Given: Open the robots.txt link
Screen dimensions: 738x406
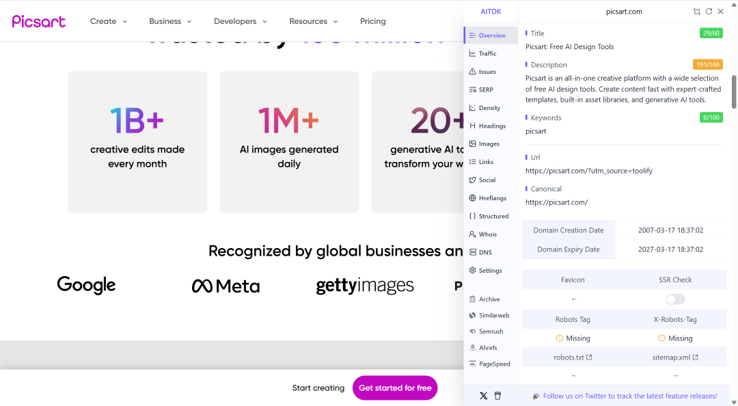Looking at the screenshot, I should [x=573, y=357].
